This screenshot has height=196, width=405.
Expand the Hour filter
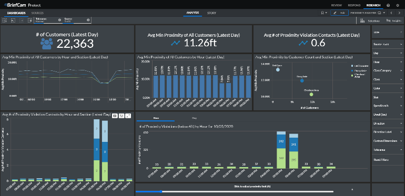point(387,62)
